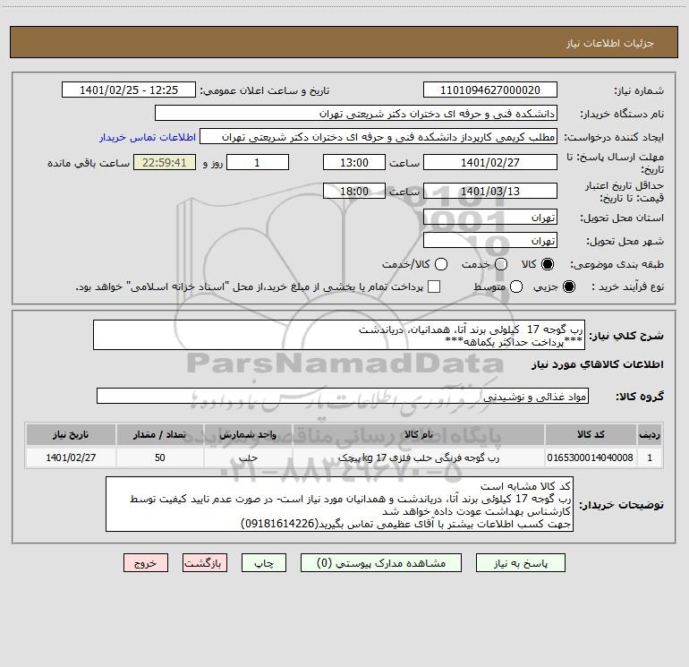Image resolution: width=689 pixels, height=667 pixels.
Task: Select the جزیی purchase type radio
Action: 569,286
